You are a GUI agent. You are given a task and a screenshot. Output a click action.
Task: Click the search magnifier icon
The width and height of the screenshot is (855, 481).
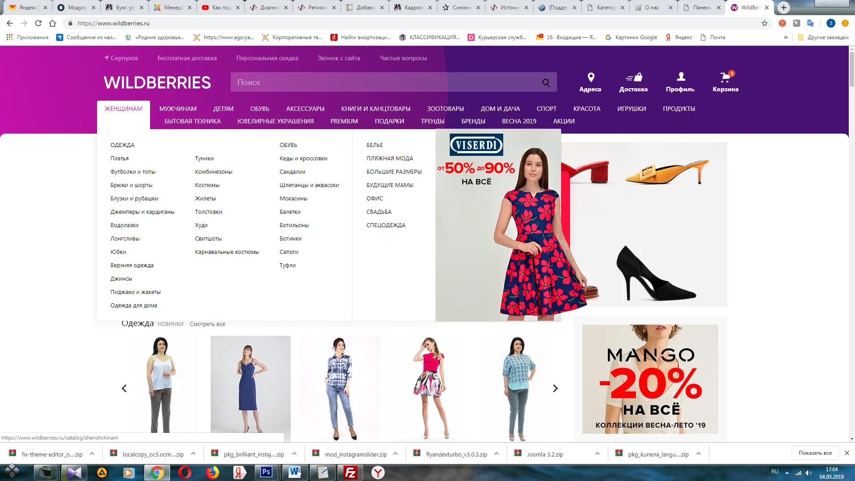tap(546, 82)
